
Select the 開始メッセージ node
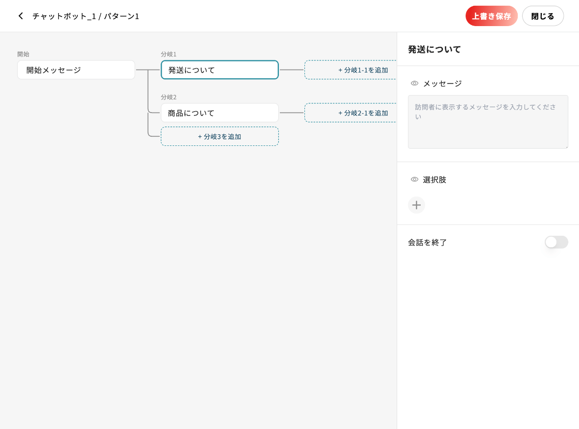point(76,70)
